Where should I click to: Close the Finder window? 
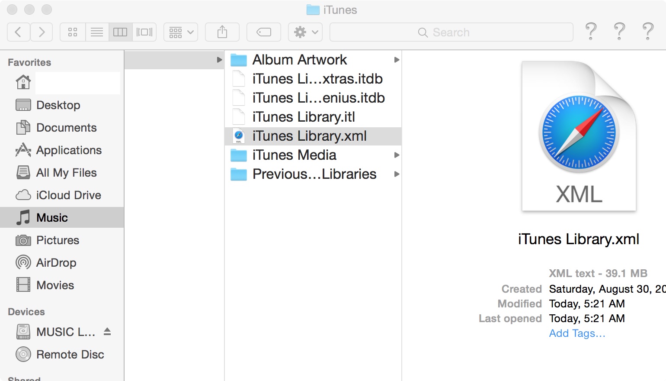click(x=13, y=10)
